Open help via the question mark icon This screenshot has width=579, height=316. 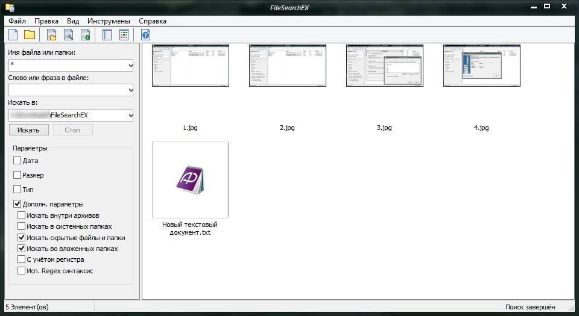click(146, 35)
